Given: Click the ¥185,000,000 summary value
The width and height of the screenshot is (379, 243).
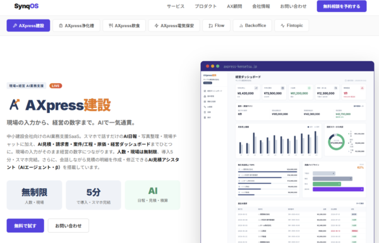Looking at the screenshot, I should click(280, 114).
